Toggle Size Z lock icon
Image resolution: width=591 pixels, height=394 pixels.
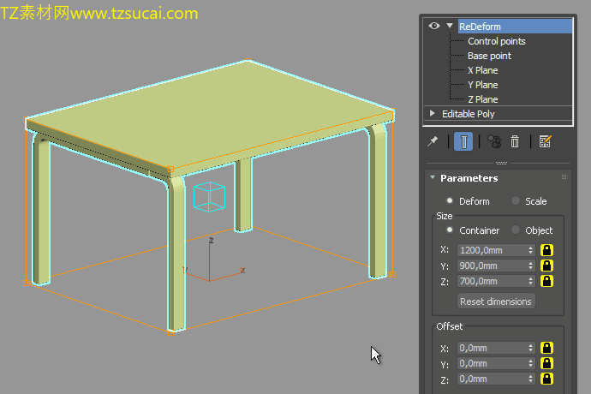pos(547,281)
